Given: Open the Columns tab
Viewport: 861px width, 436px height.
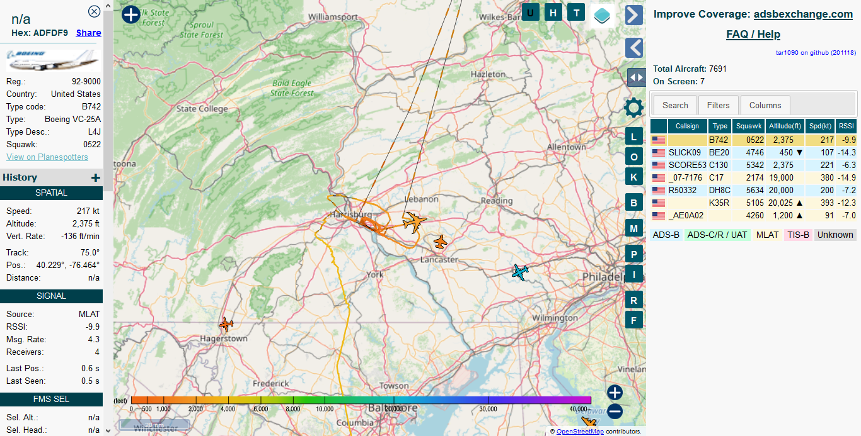Looking at the screenshot, I should coord(765,105).
